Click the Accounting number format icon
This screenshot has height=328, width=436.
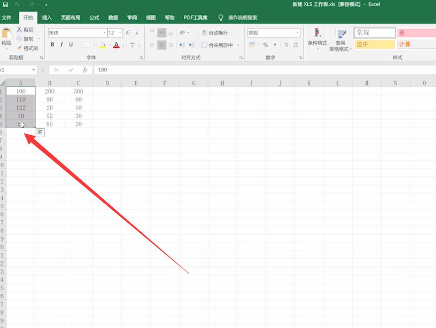252,44
